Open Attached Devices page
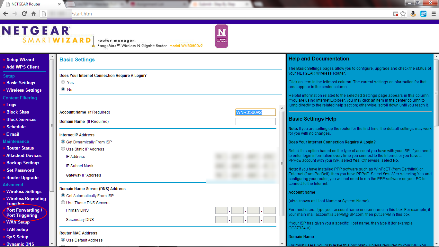The width and height of the screenshot is (439, 247). click(24, 155)
